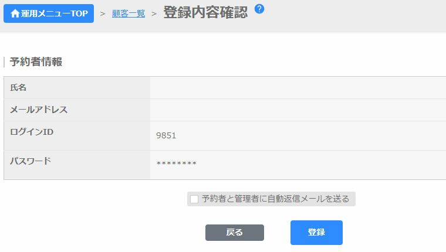The height and width of the screenshot is (252, 446).
Task: Click the breadcrumb arrow before 顧客一覧
Action: click(x=103, y=13)
